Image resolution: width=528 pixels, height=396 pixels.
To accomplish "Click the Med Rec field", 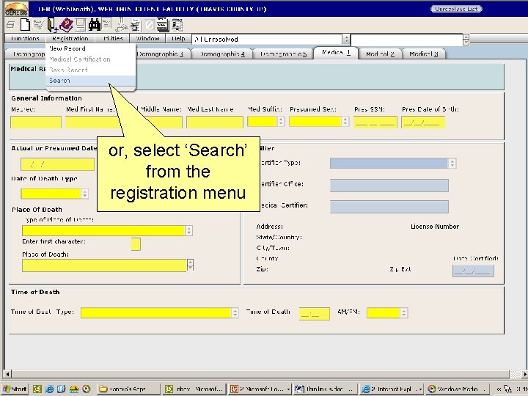I will 36,122.
